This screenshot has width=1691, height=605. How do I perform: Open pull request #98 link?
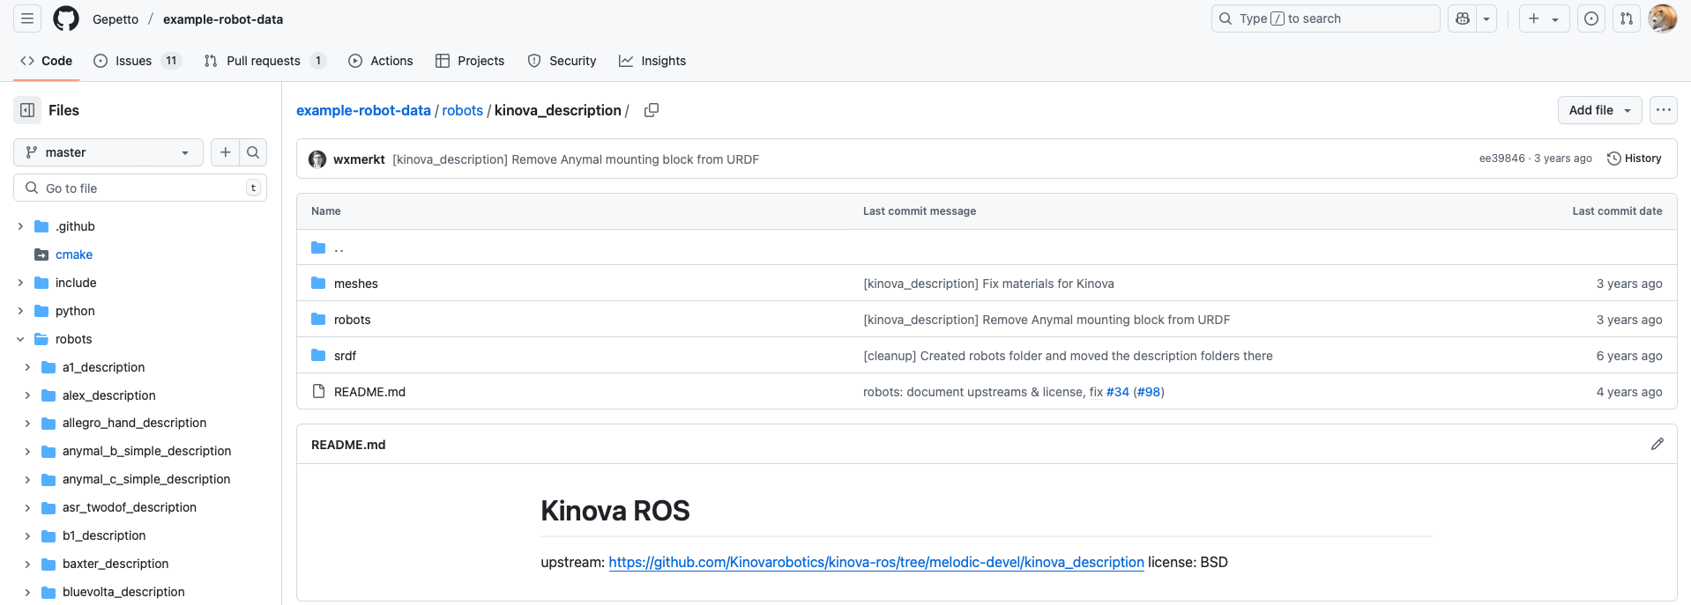point(1149,392)
